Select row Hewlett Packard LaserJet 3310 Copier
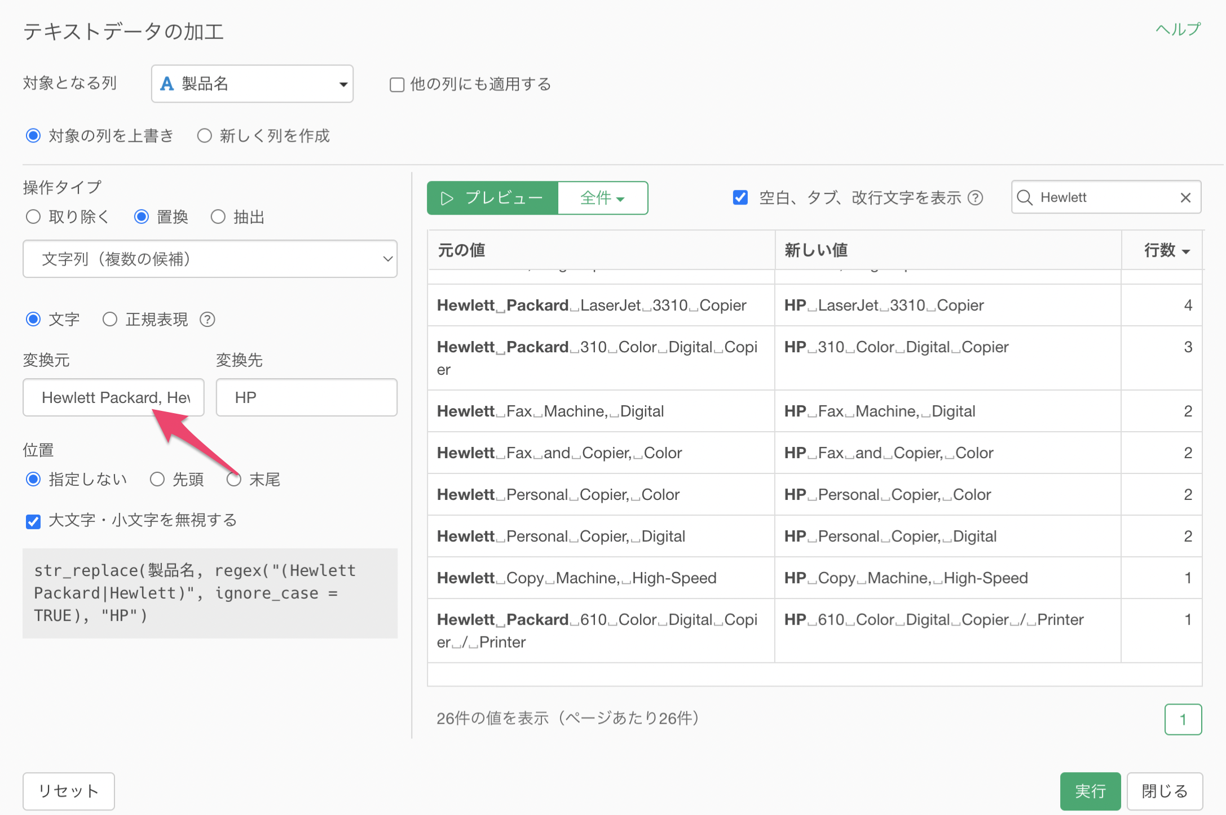1226x815 pixels. pyautogui.click(x=815, y=305)
